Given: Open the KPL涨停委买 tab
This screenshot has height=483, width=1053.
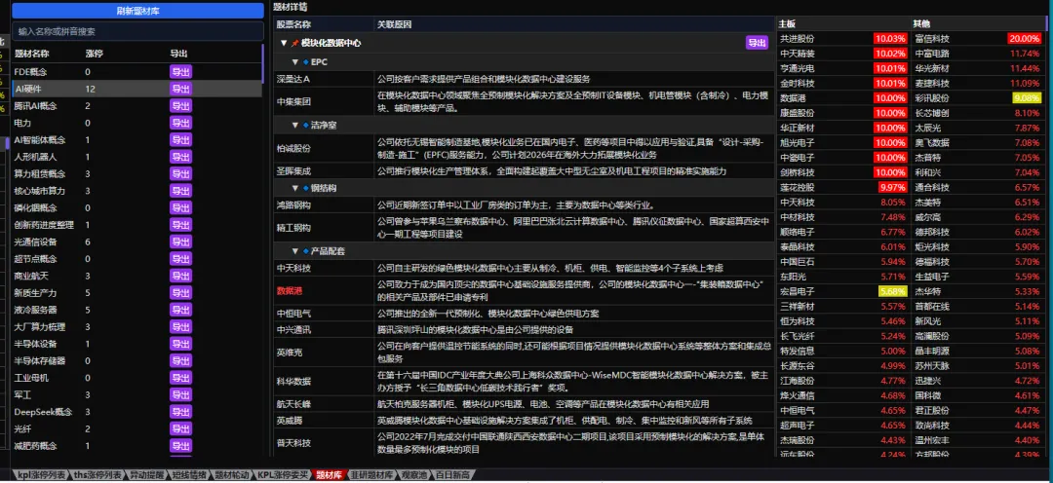Looking at the screenshot, I should [284, 475].
